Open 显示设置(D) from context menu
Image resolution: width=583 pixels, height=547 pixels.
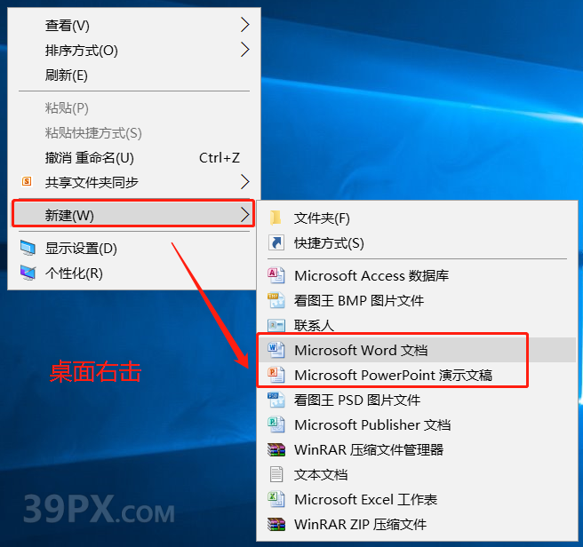(134, 249)
